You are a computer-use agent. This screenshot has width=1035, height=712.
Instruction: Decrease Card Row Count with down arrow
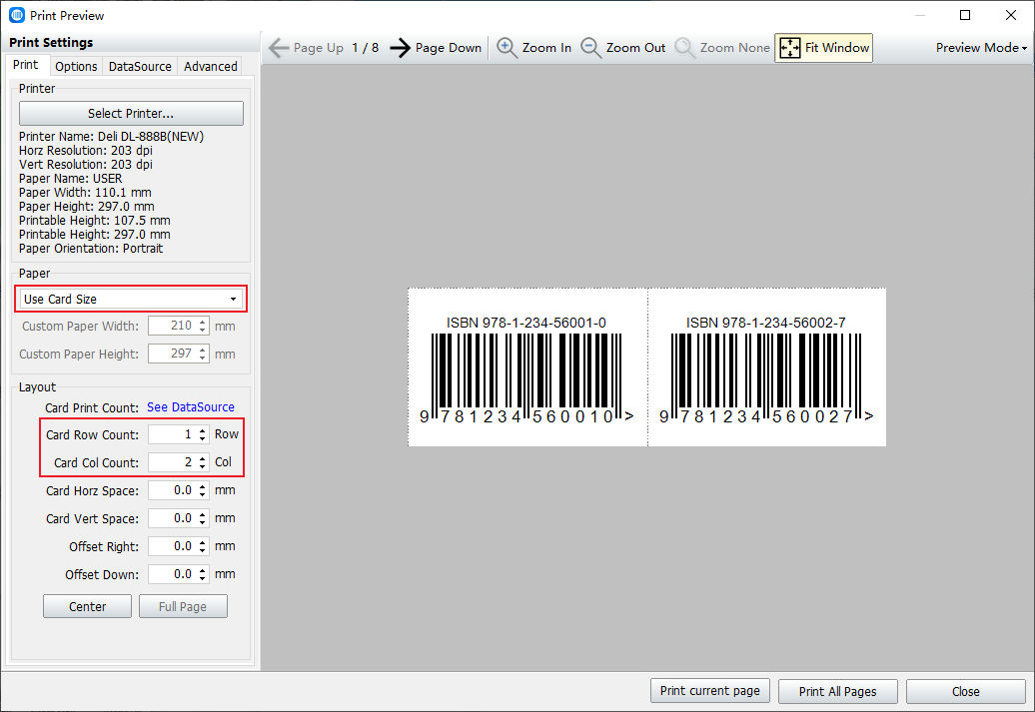point(202,438)
